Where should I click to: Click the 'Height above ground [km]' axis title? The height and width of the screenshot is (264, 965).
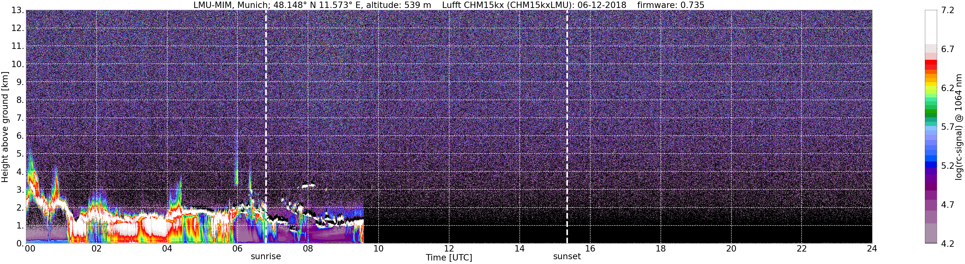pos(5,127)
